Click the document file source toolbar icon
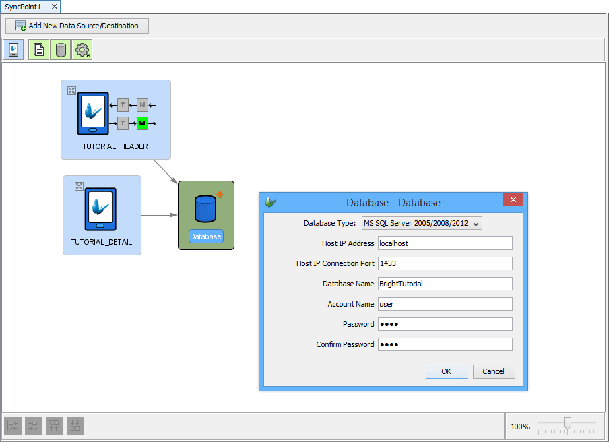Image resolution: width=609 pixels, height=442 pixels. click(x=39, y=50)
